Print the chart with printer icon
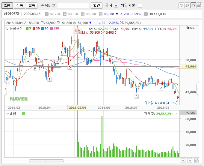Screen dimensions: 204x166 coord(199,5)
